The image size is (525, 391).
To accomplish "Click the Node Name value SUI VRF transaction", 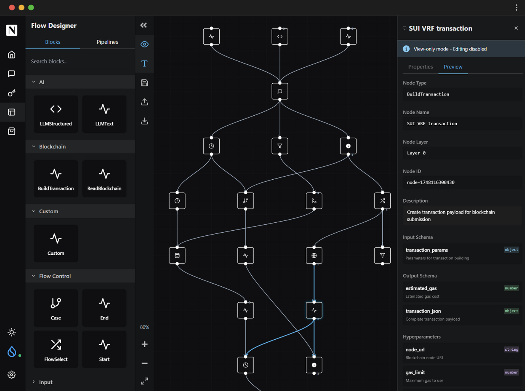I will (x=463, y=124).
